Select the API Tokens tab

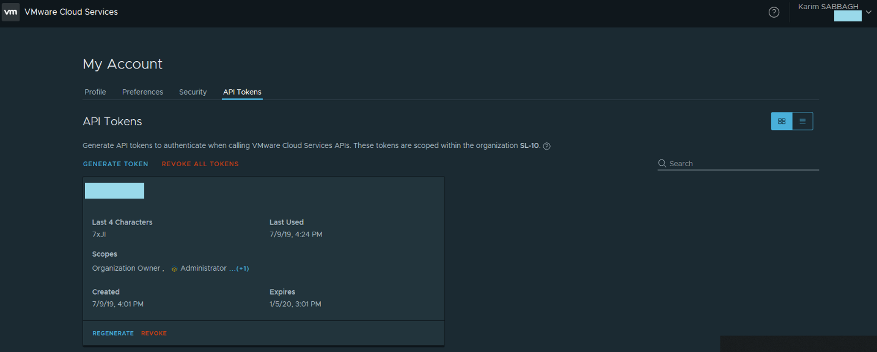coord(242,92)
